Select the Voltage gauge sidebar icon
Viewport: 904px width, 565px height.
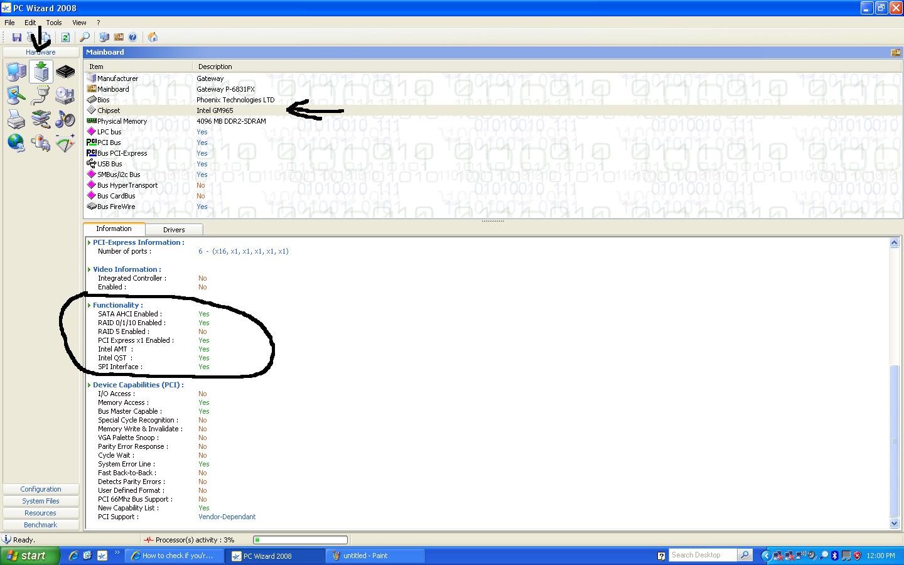65,143
